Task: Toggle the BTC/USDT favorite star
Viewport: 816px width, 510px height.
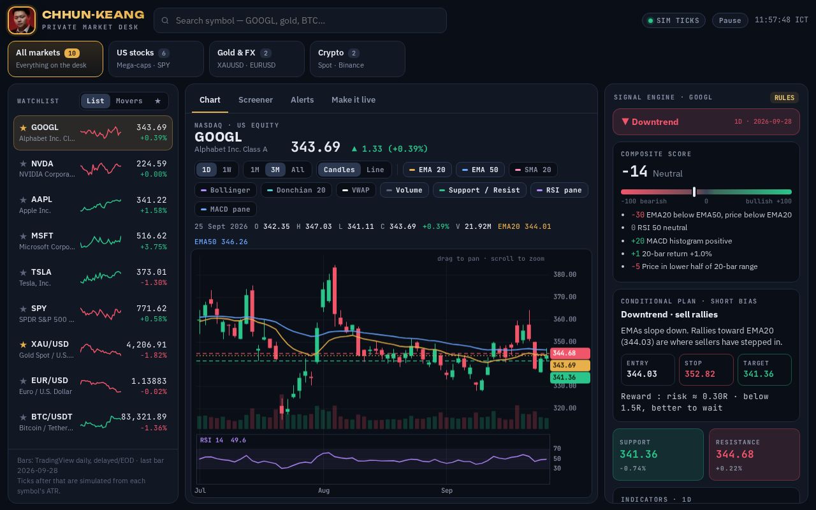Action: [x=24, y=417]
